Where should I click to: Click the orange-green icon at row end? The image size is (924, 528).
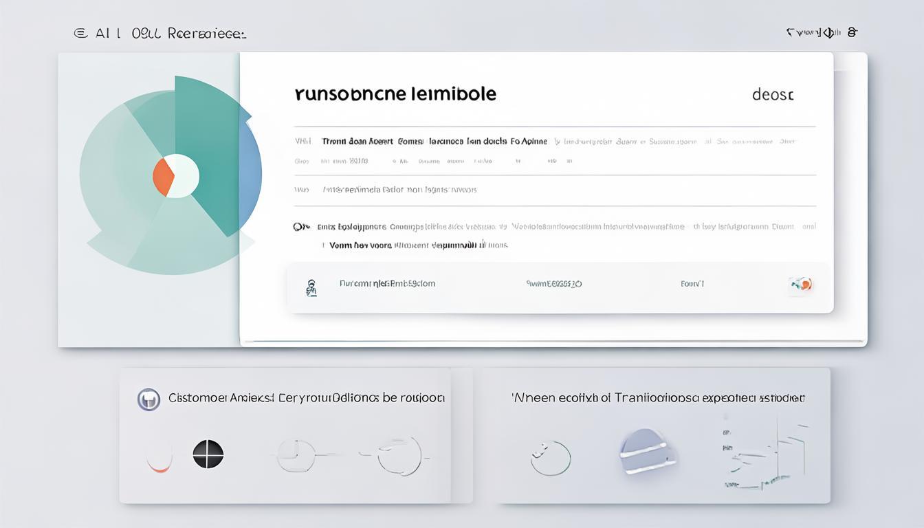pyautogui.click(x=802, y=284)
